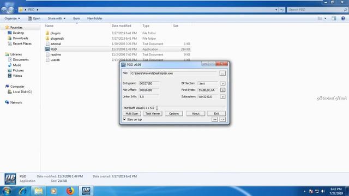
Task: Open the Organize dropdown menu
Action: coord(12,19)
